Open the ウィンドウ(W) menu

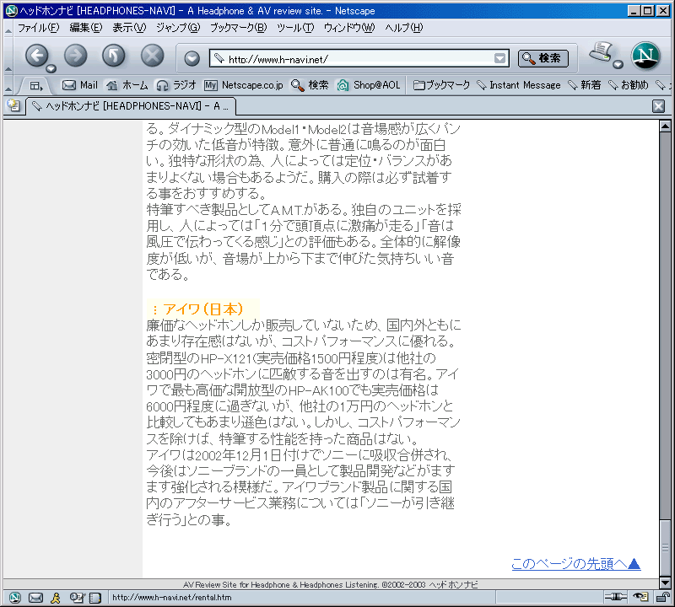349,28
